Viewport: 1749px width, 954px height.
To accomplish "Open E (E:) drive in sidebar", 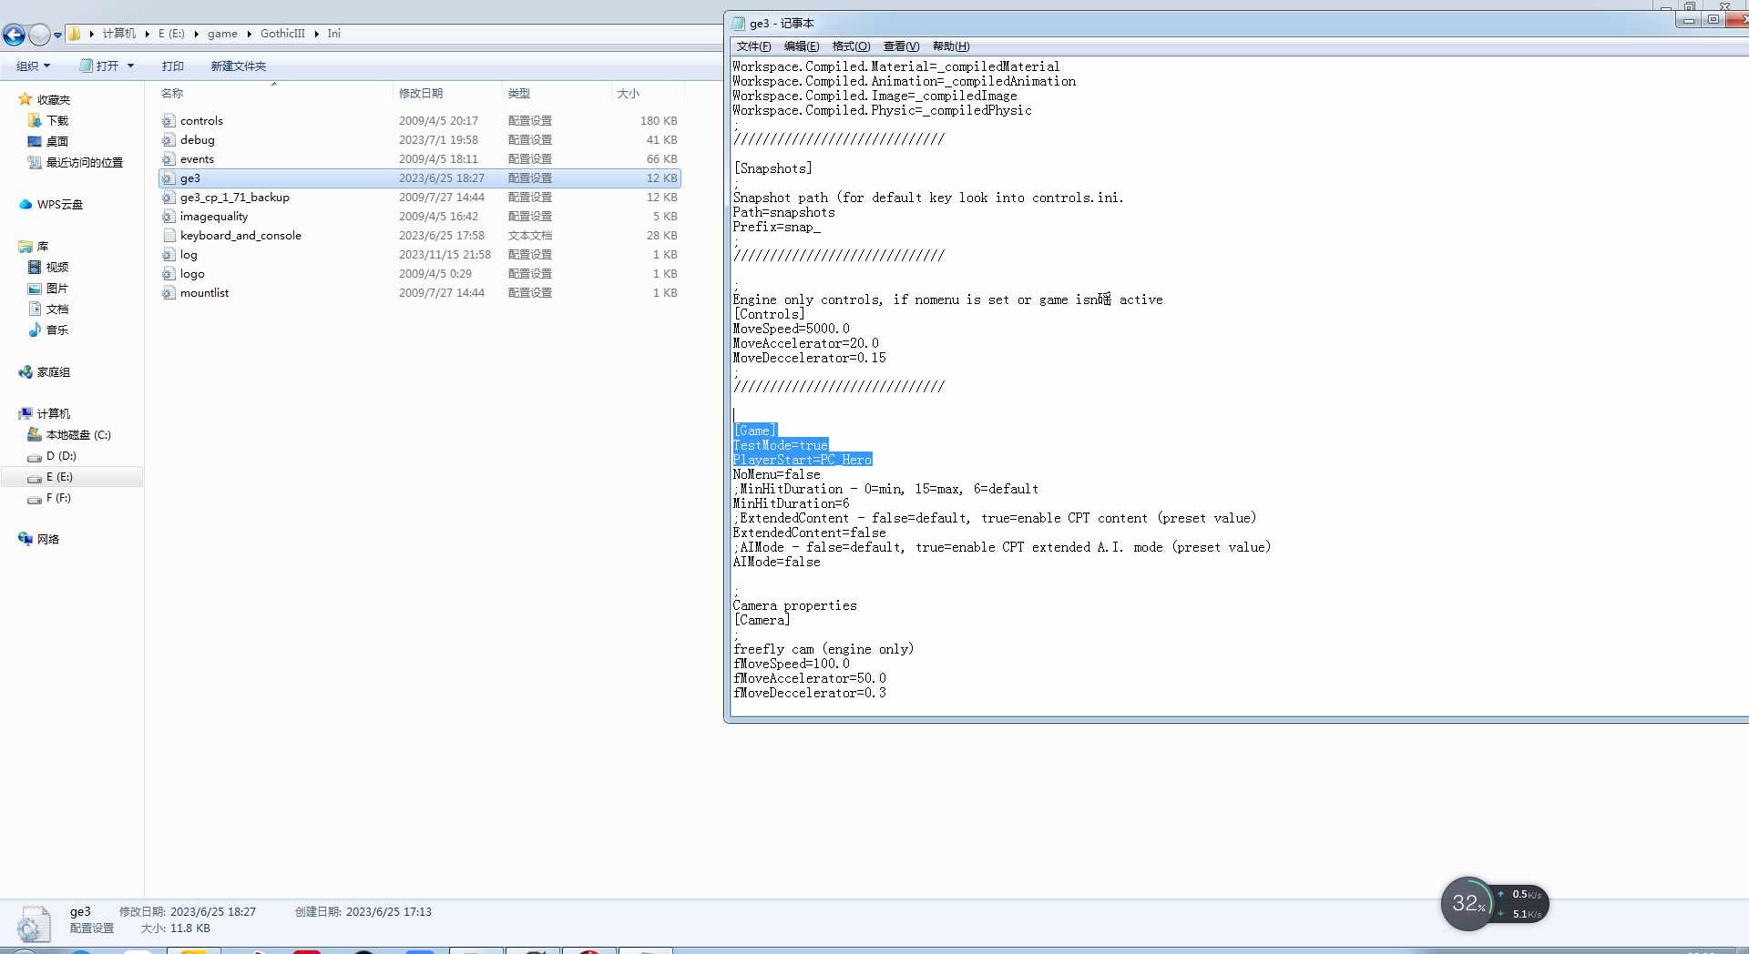I will coord(59,476).
